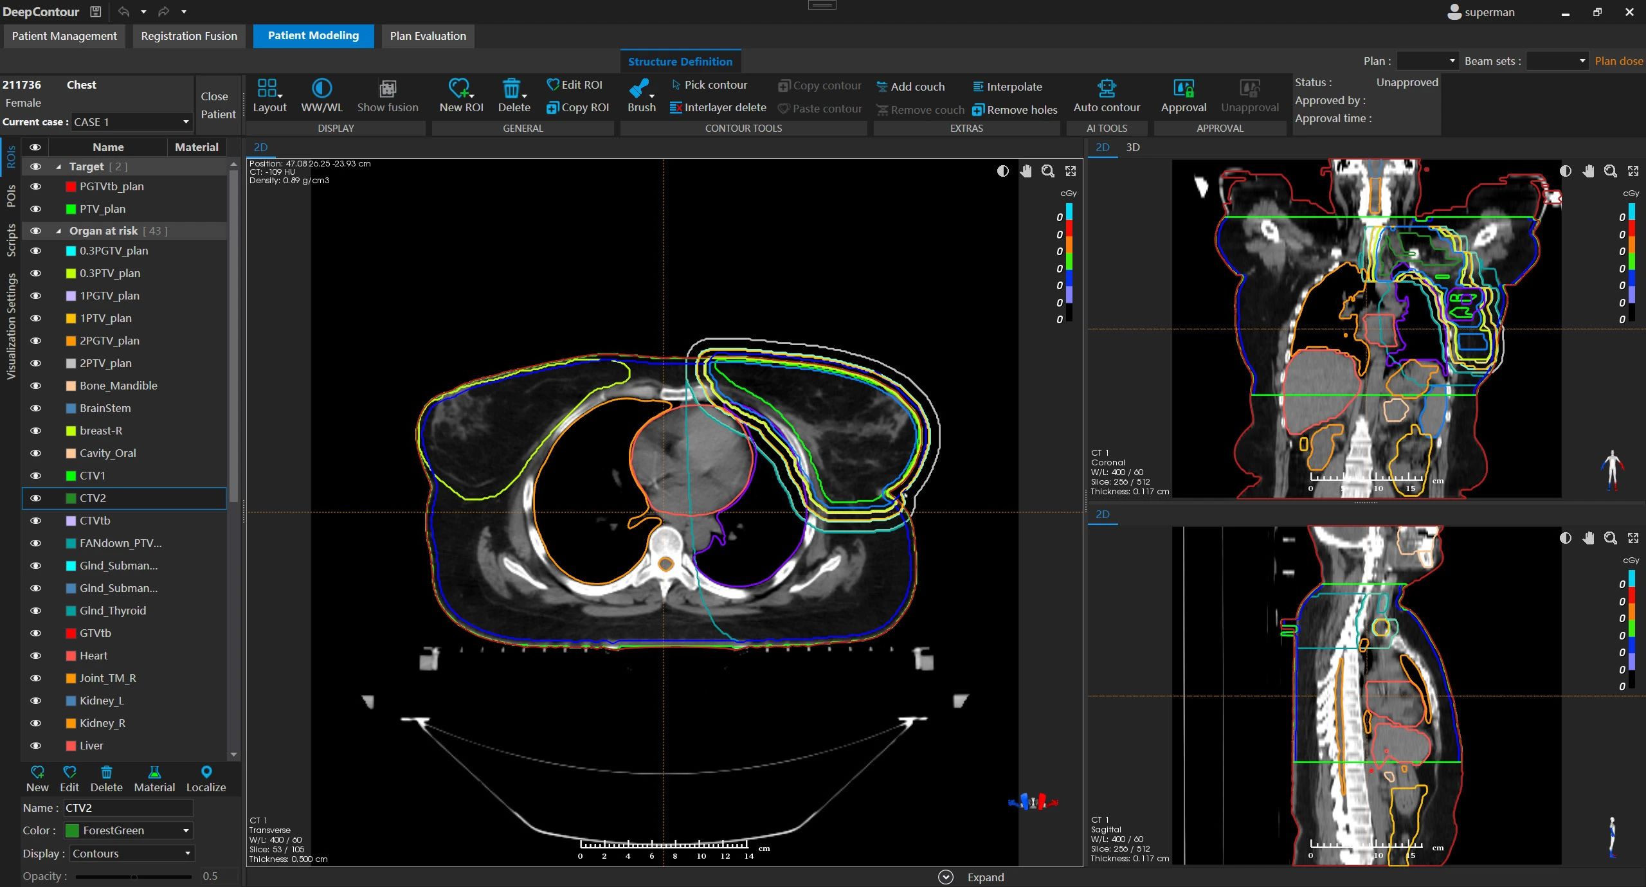This screenshot has height=887, width=1646.
Task: Select the pan hand tool in transverse view
Action: coord(1026,171)
